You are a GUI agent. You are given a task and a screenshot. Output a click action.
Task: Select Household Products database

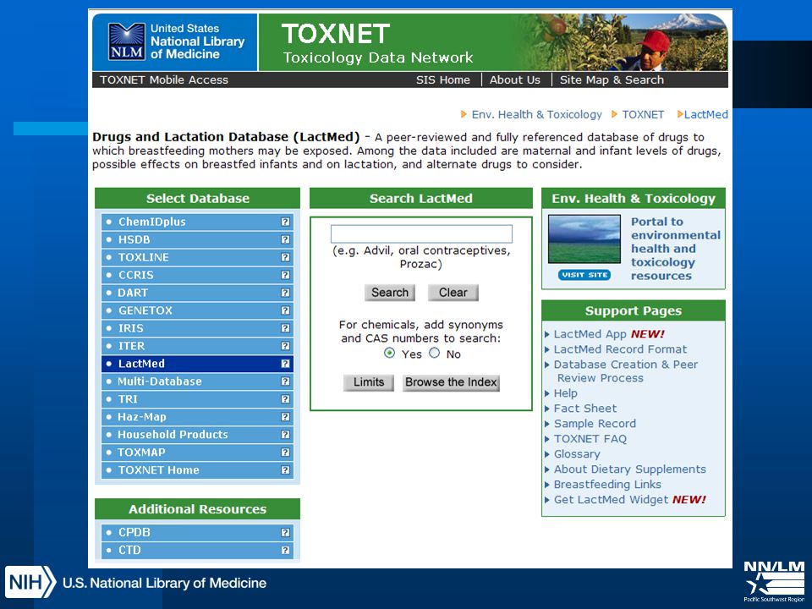(197, 435)
